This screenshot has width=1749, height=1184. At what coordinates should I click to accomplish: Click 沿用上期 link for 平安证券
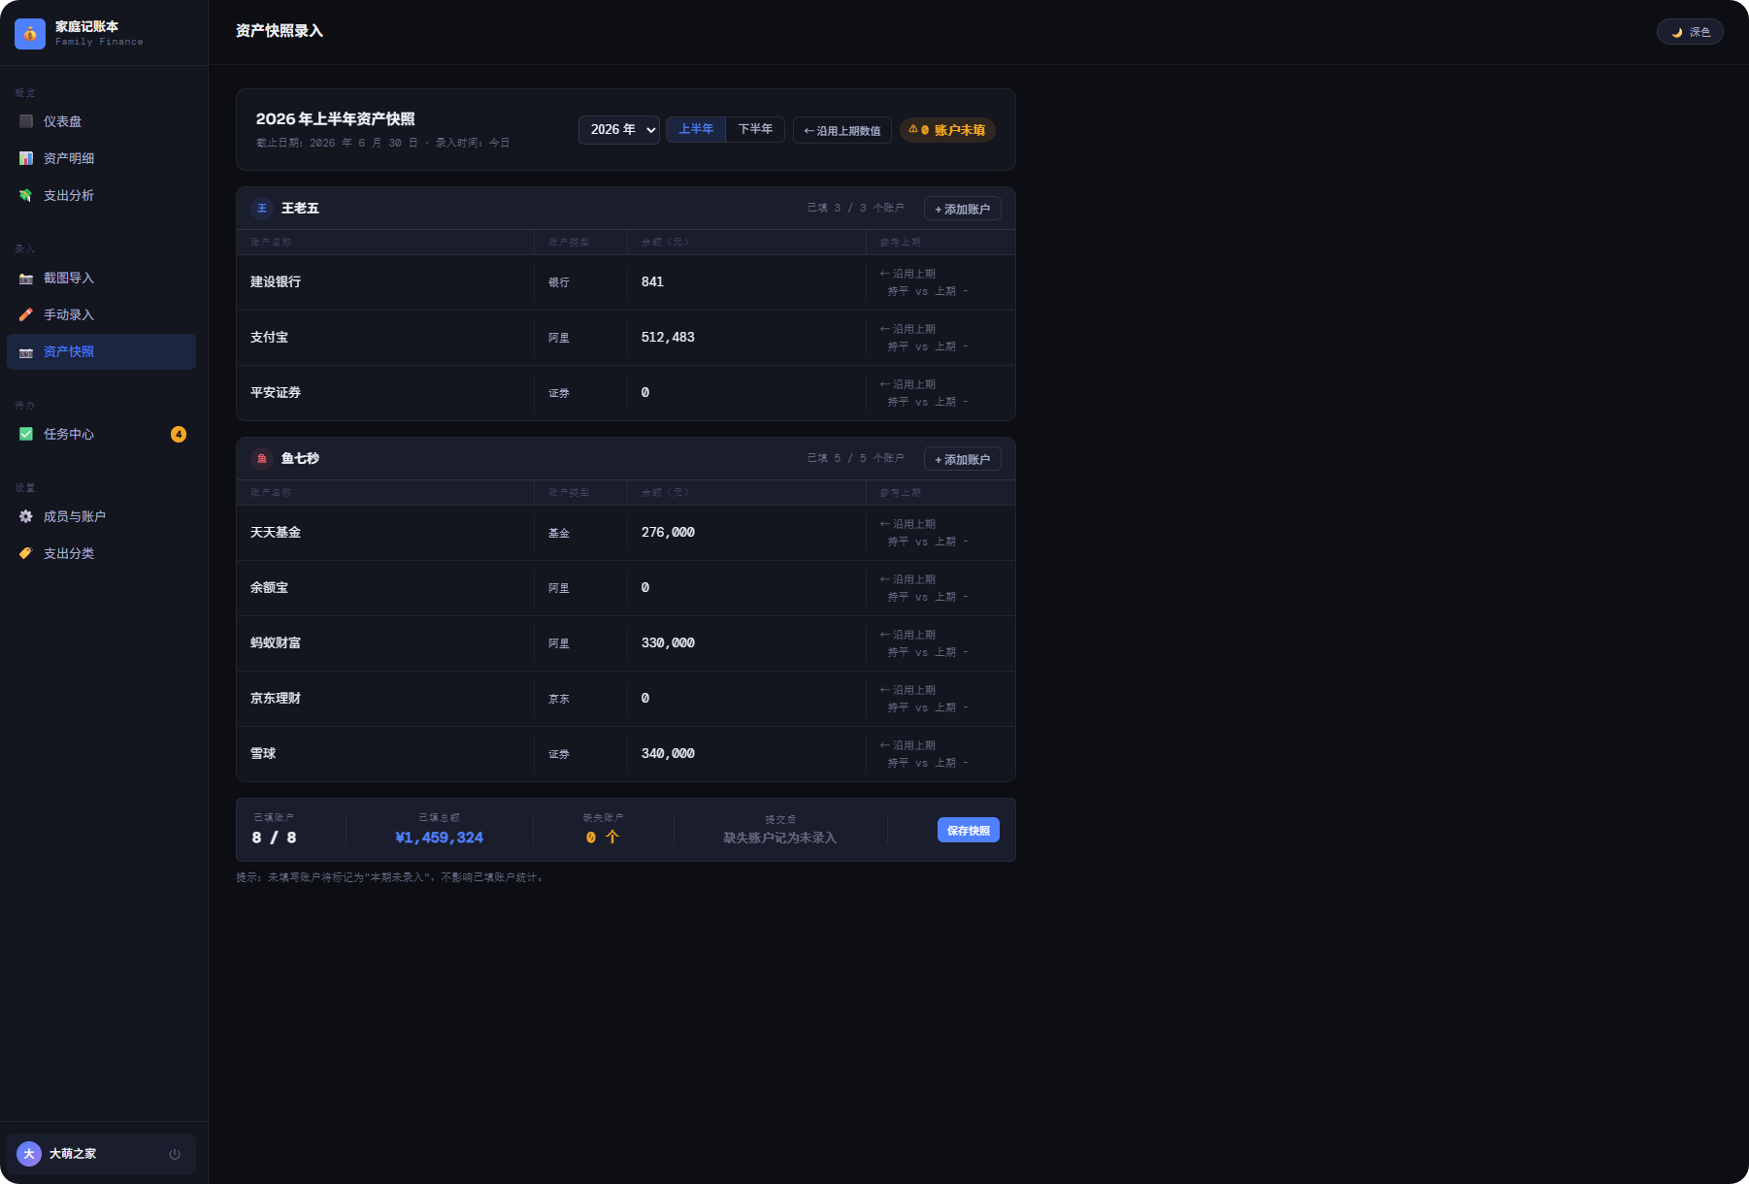907,385
